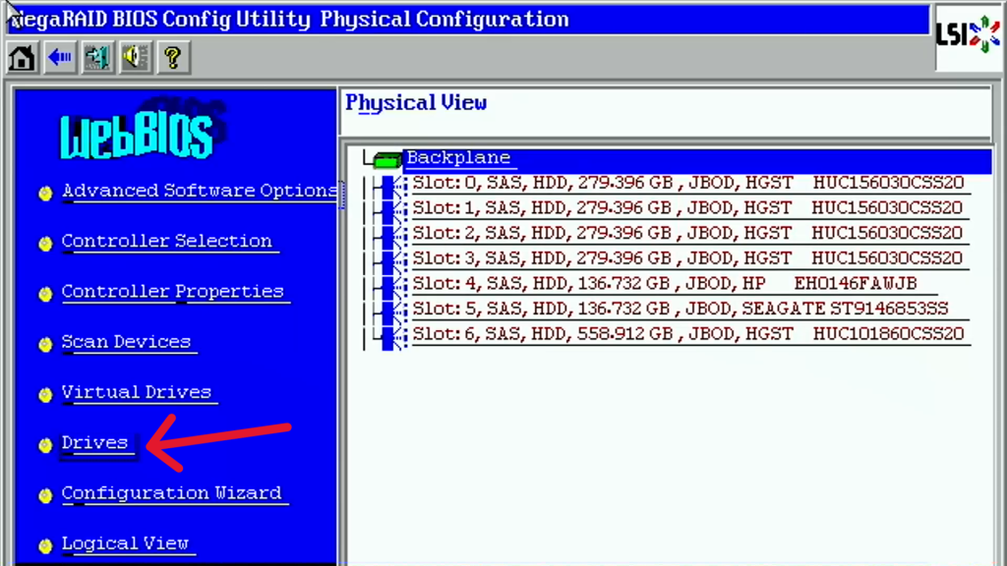Click the WebBIOS logo
Viewport: 1007px width, 566px height.
(142, 131)
